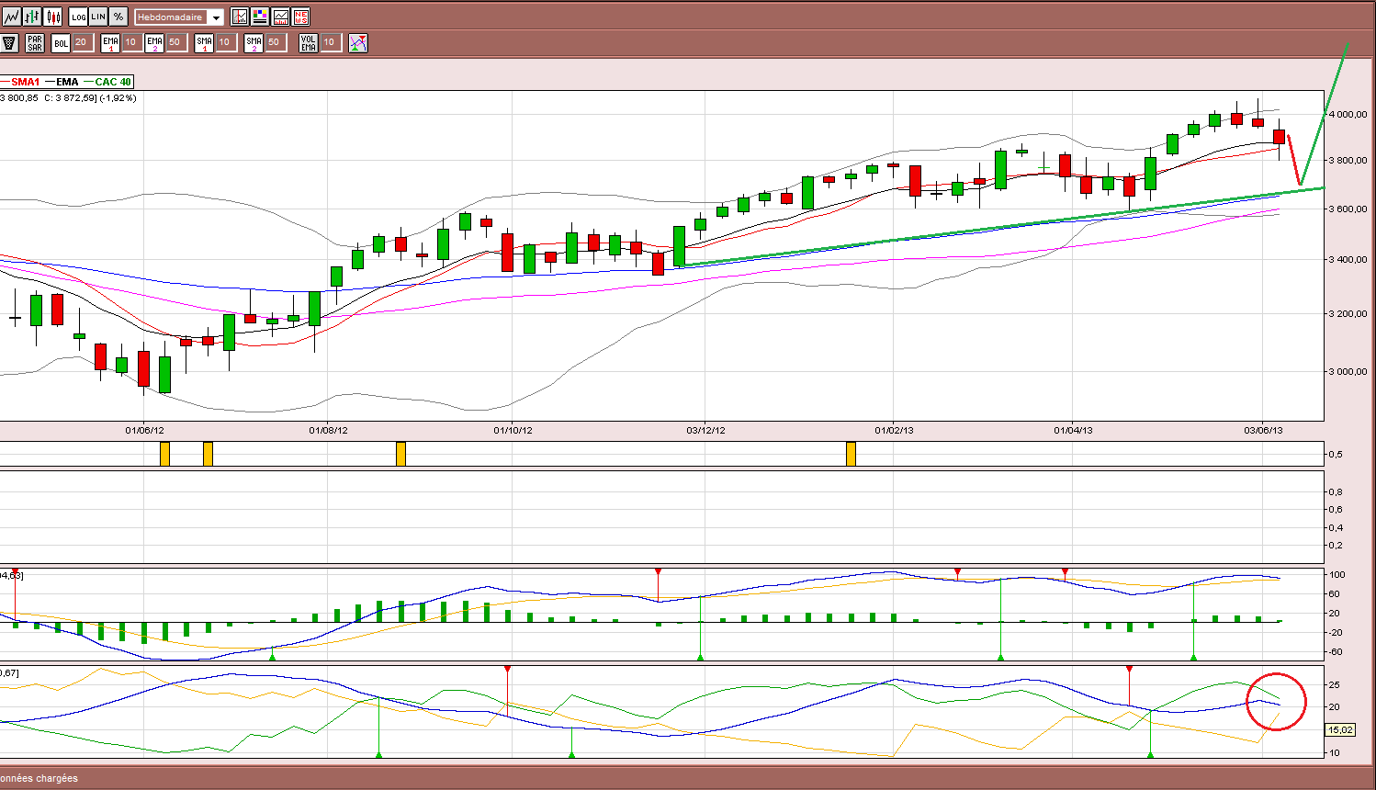This screenshot has width=1376, height=790.
Task: Click the 01/10/12 date axis label
Action: pyautogui.click(x=513, y=430)
